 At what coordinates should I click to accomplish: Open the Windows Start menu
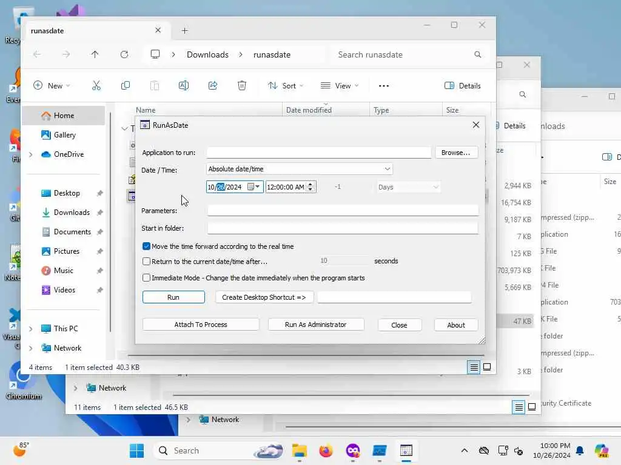(137, 450)
